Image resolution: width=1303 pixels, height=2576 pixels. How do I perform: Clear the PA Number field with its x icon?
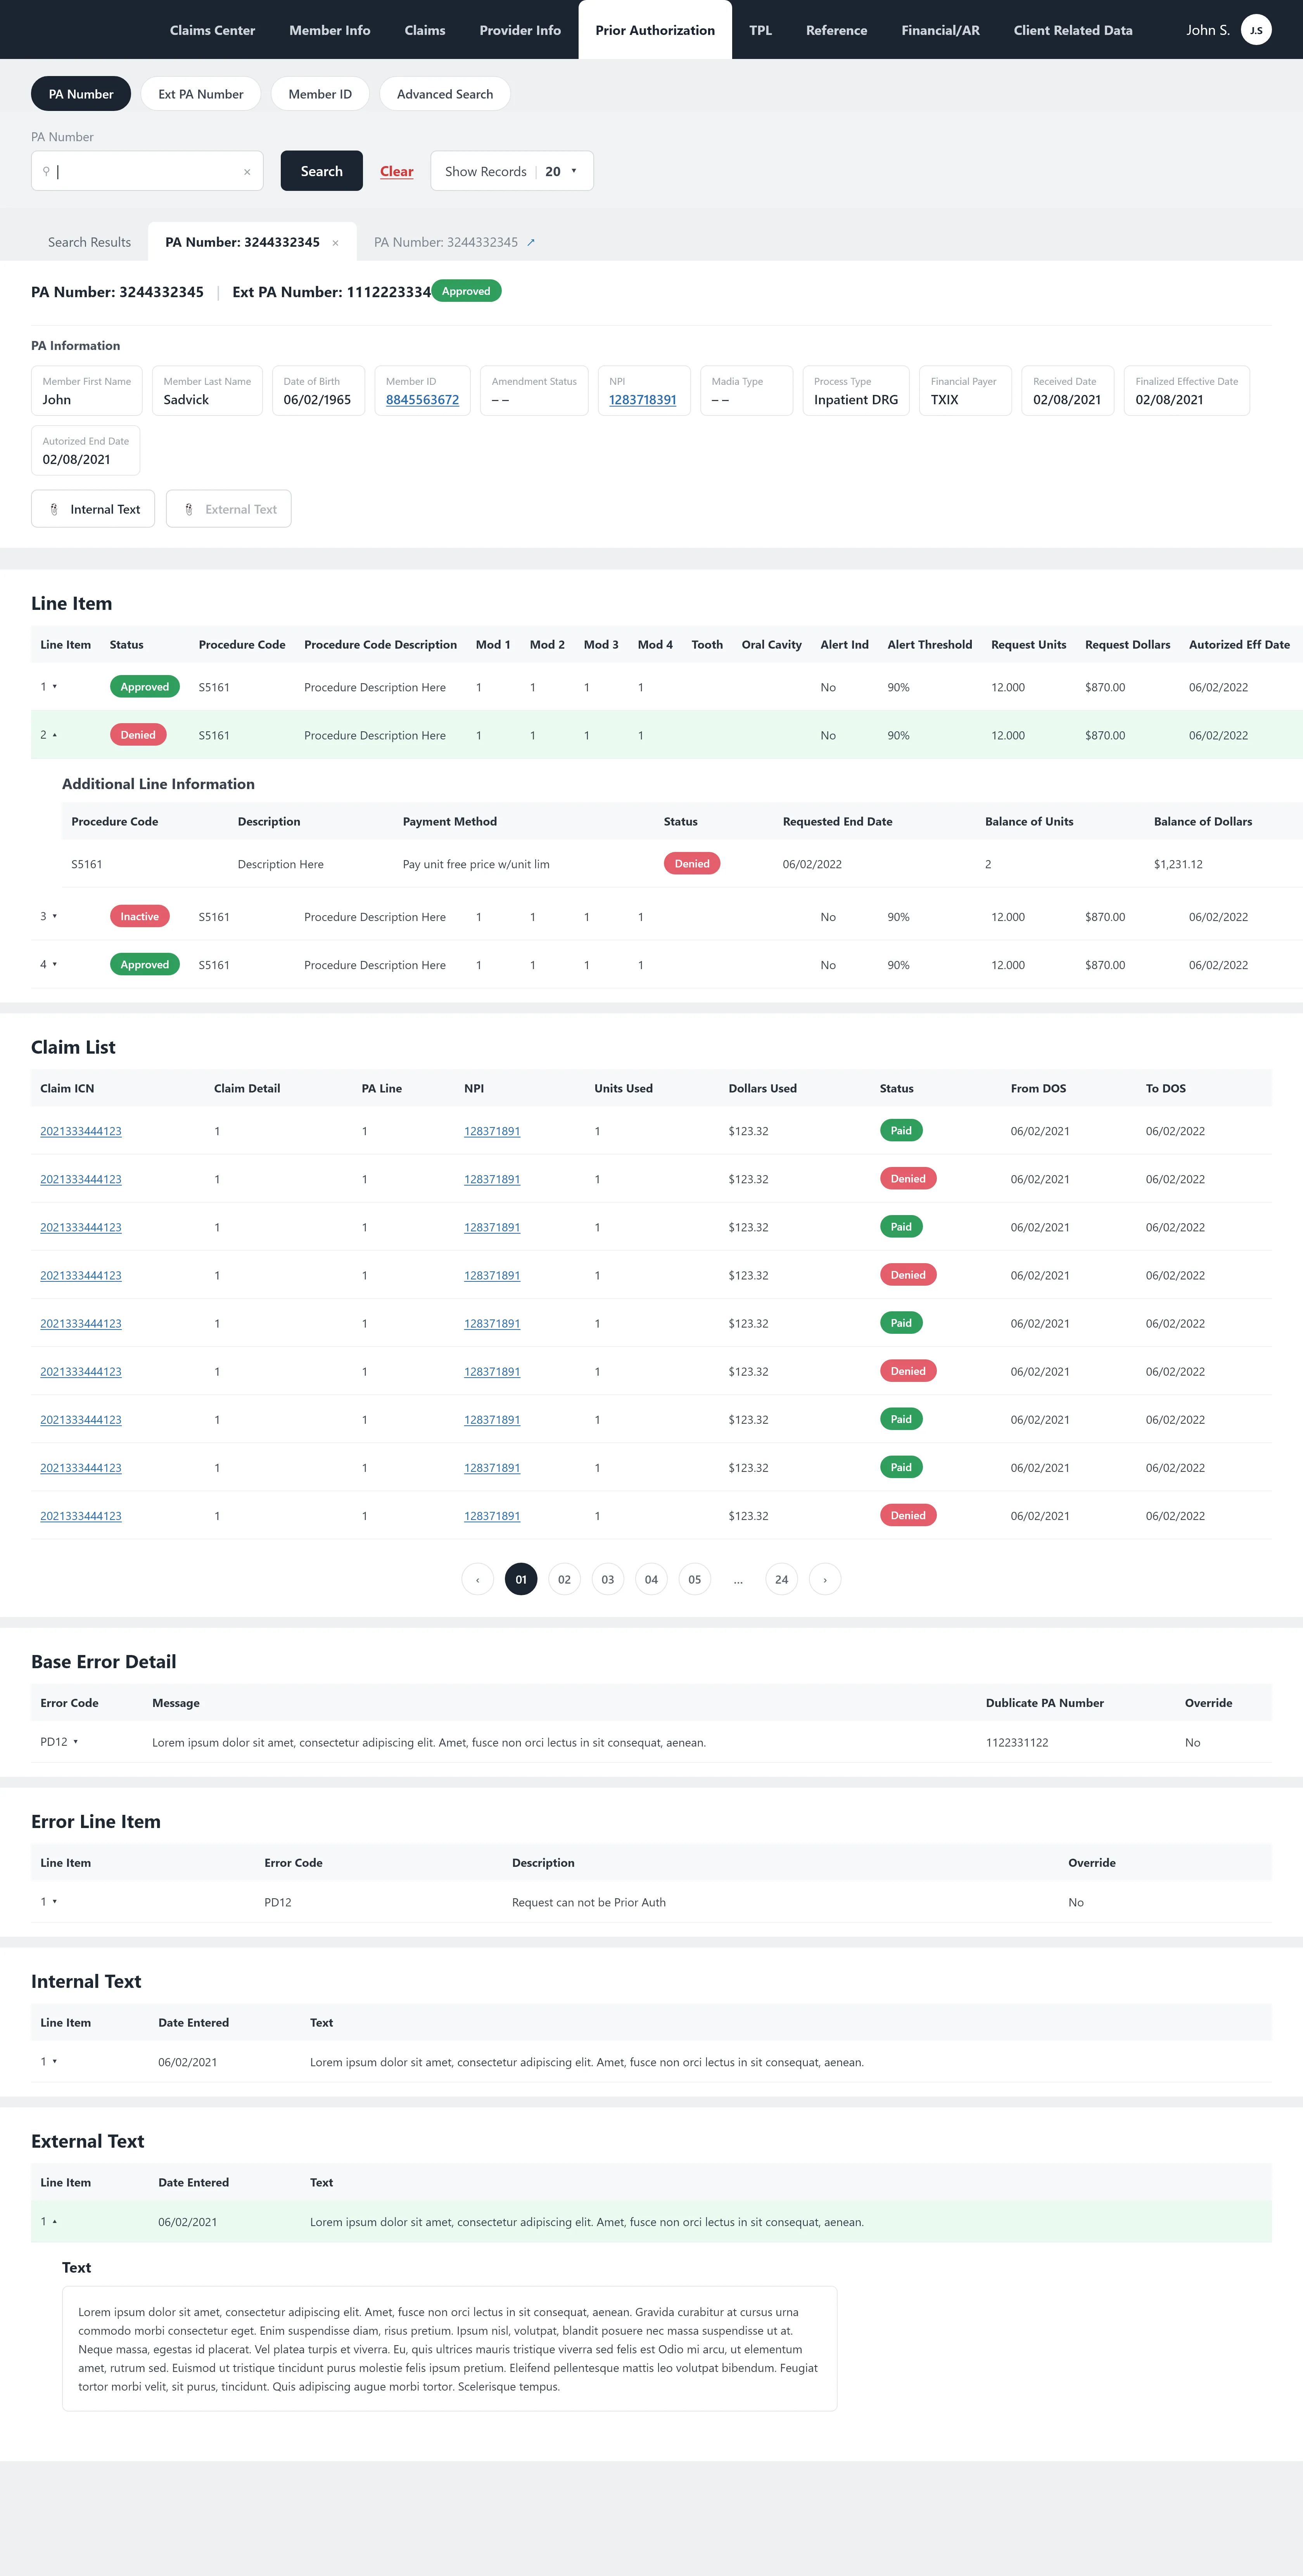point(247,172)
